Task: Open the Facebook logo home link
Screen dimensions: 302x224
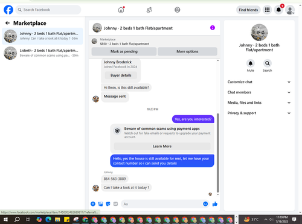Action: coord(8,10)
